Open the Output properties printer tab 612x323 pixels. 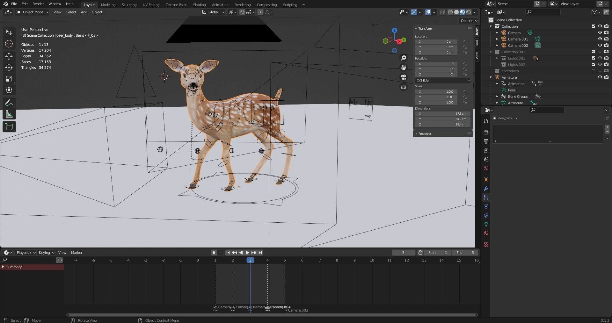point(486,141)
